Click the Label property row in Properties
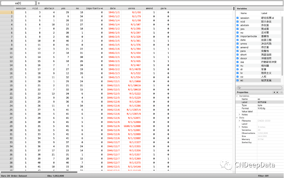 click(x=259, y=102)
